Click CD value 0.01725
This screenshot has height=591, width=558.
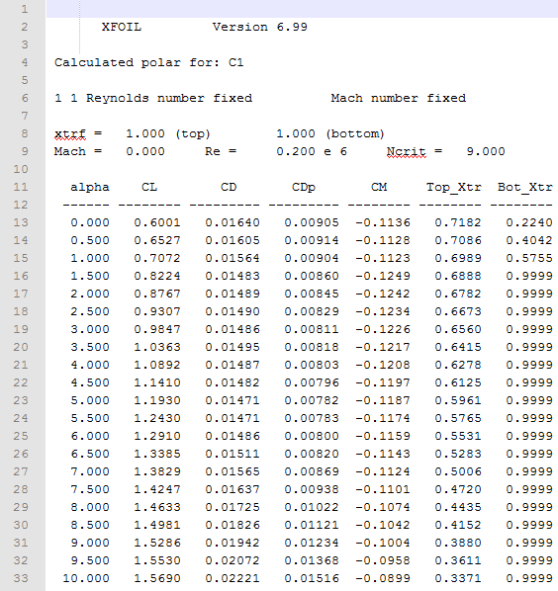tap(232, 507)
